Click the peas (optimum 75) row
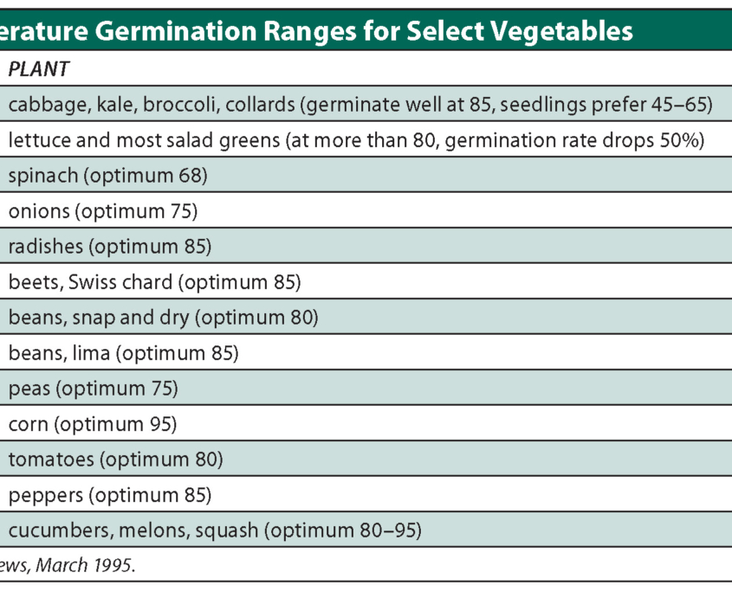 coord(94,389)
